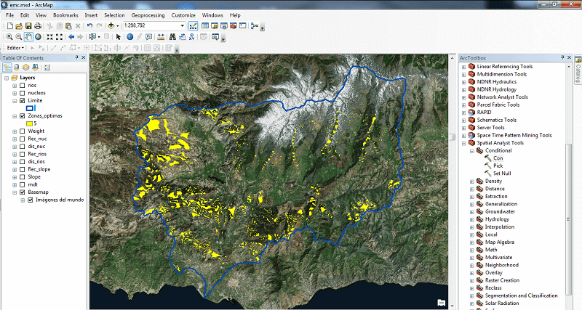Click the yellow Zonas_optimas symbol swatch
582x310 pixels.
coord(31,123)
